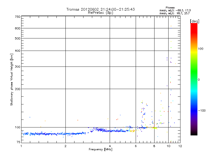Click the Stationary phase Virtual Height axis label
This screenshot has width=212, height=159.
12,79
